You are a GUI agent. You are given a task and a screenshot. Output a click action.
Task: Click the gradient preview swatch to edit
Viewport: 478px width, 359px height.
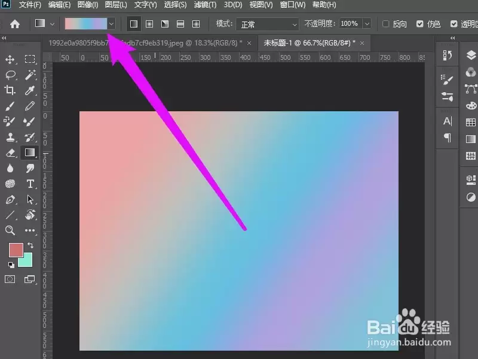tap(85, 24)
